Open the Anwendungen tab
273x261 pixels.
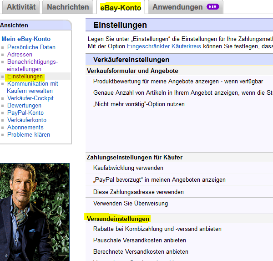click(186, 7)
